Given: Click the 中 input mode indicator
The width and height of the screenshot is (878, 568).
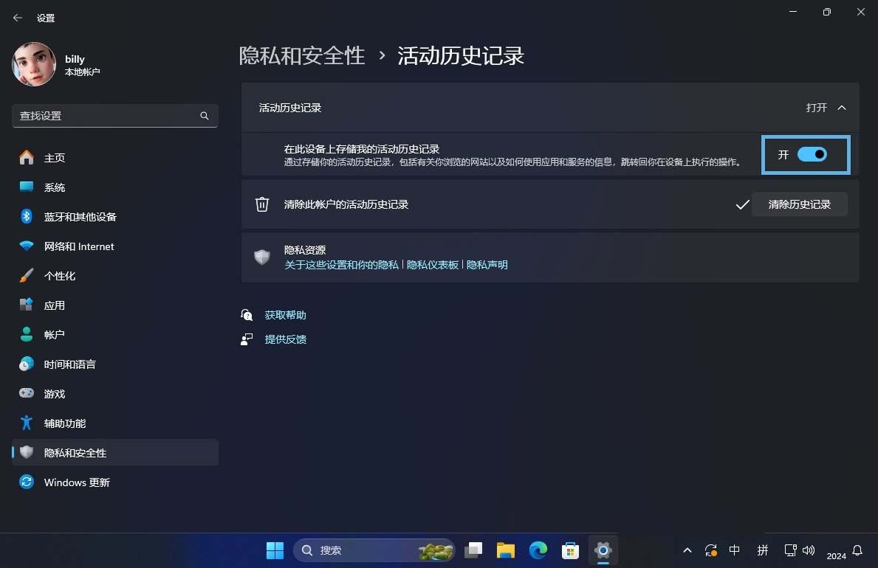Looking at the screenshot, I should point(734,550).
